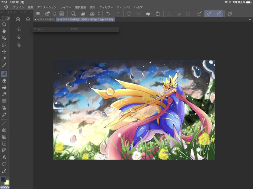Image resolution: width=253 pixels, height=189 pixels.
Task: Select the Zoom magnifier tool
Action: [x=4, y=24]
